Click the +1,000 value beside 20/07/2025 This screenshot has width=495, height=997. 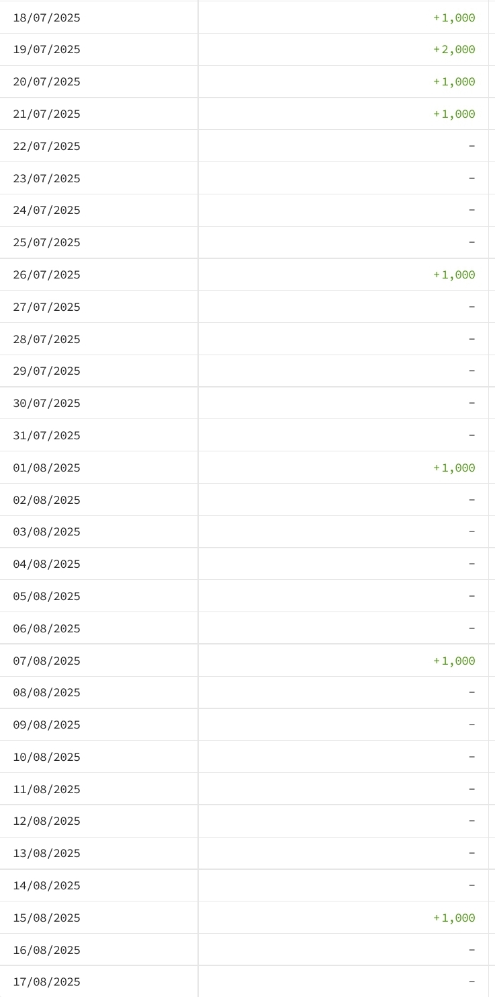click(455, 82)
